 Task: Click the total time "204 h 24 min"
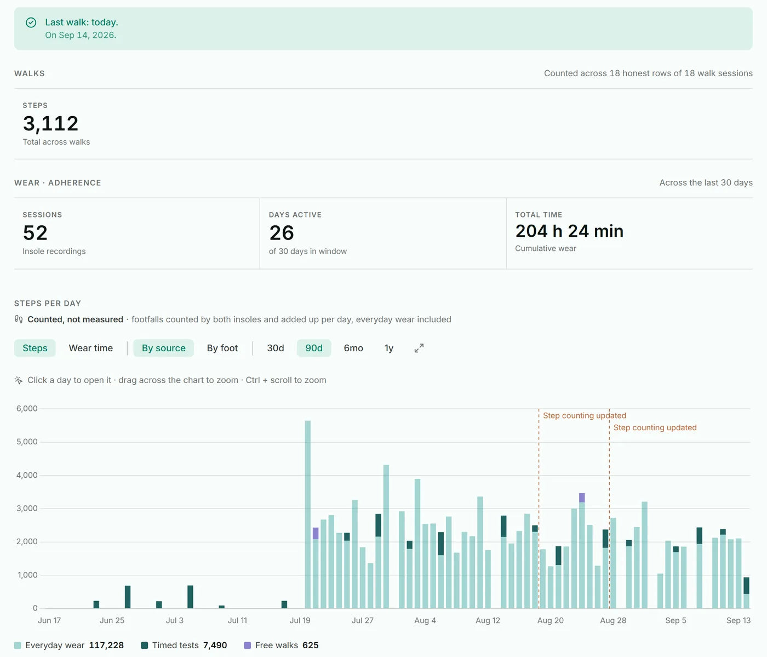coord(569,231)
